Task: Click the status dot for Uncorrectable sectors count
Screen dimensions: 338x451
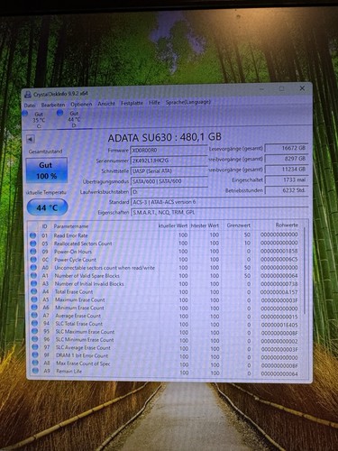Action: [33, 268]
